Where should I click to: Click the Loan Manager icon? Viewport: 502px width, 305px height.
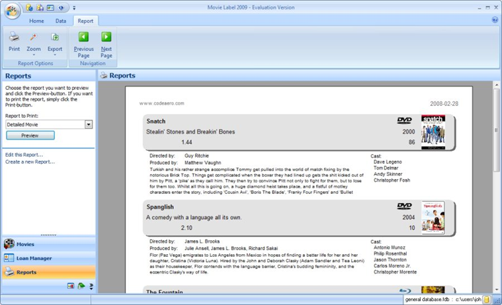point(9,258)
